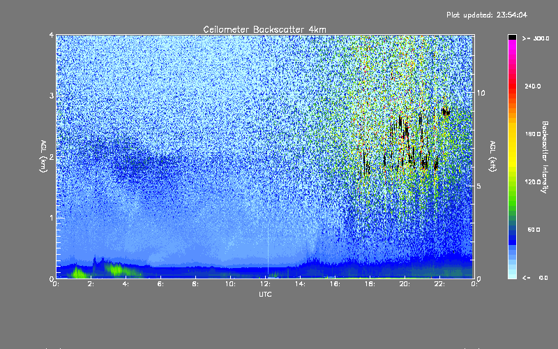Select the '10:' hour tick label
558x349 pixels.
point(231,284)
